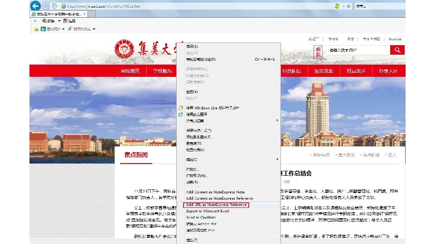The width and height of the screenshot is (435, 244).
Task: Click the admissions and employment nav item
Action: click(324, 71)
